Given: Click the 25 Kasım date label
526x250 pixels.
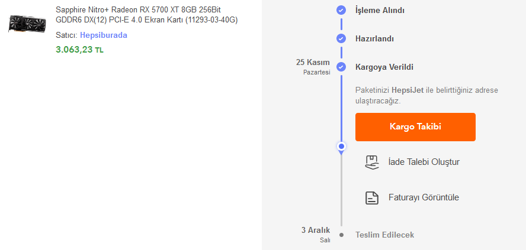Looking at the screenshot, I should pos(313,62).
